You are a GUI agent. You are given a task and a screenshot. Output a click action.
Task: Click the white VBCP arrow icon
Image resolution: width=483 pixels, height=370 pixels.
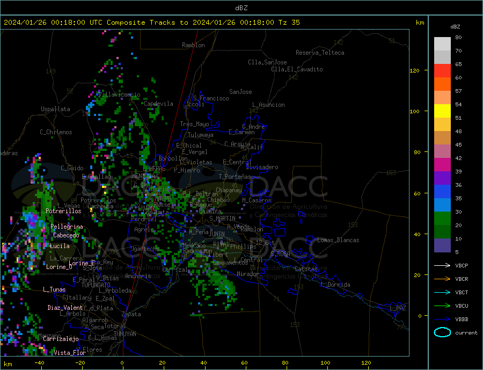click(x=442, y=265)
